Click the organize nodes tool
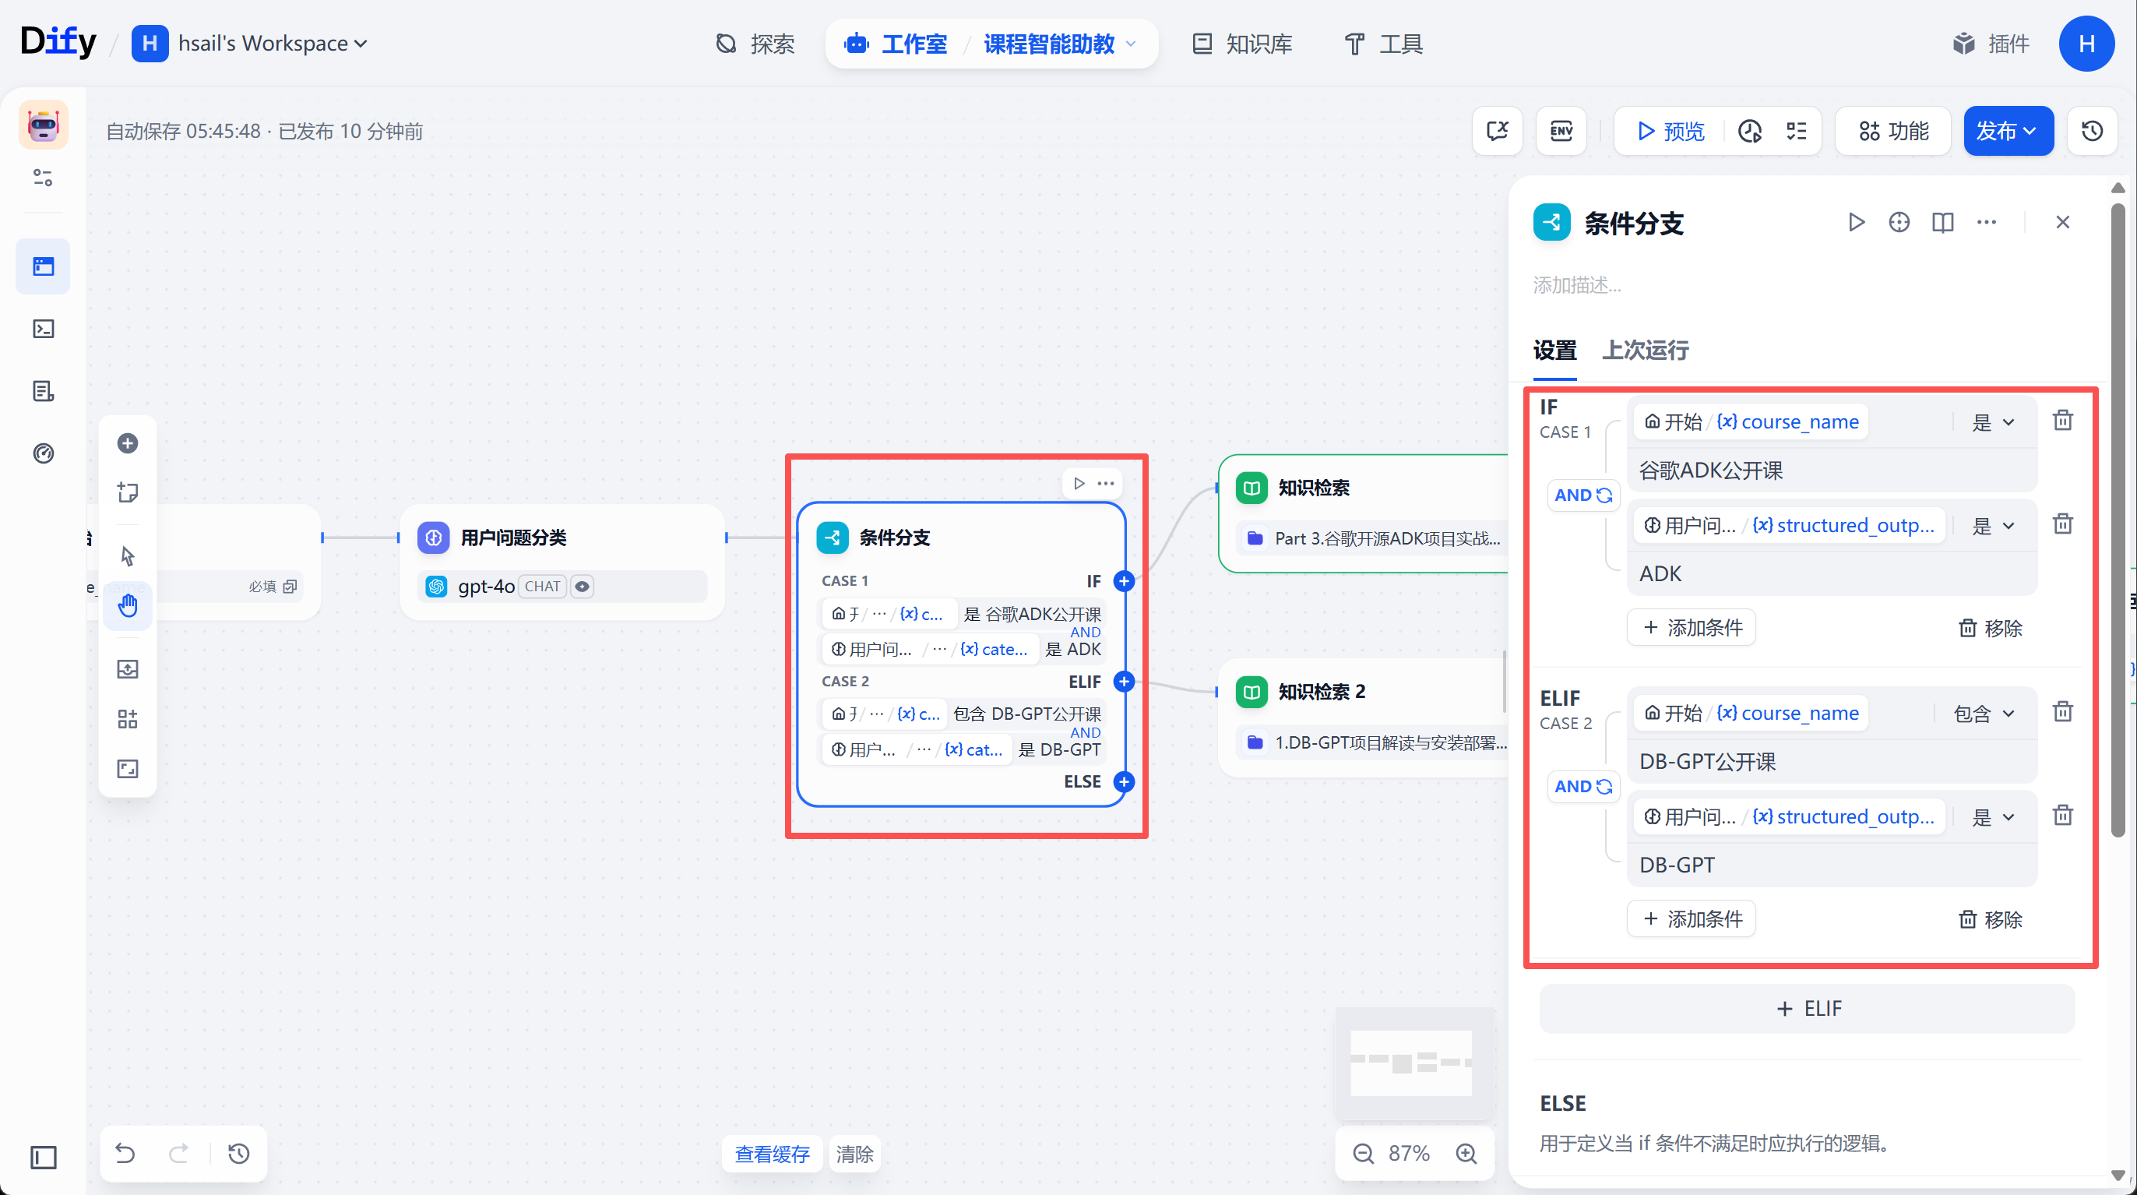 127,719
